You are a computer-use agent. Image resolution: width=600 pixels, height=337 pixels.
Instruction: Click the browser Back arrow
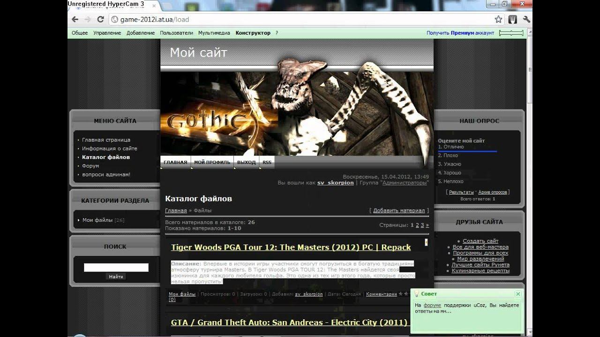pos(75,20)
